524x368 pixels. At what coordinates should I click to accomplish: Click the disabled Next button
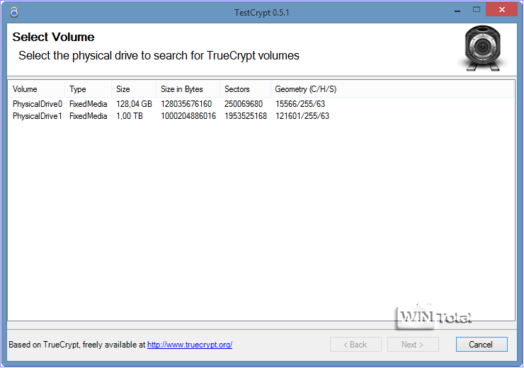(x=413, y=344)
